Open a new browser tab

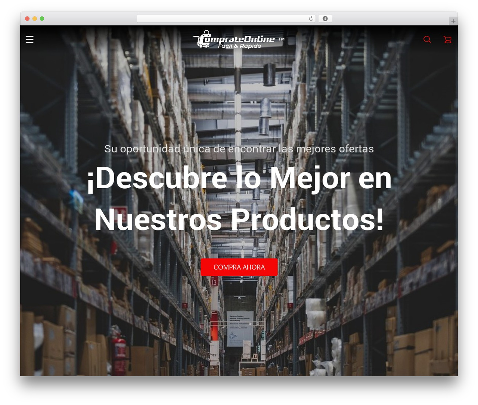pos(453,21)
